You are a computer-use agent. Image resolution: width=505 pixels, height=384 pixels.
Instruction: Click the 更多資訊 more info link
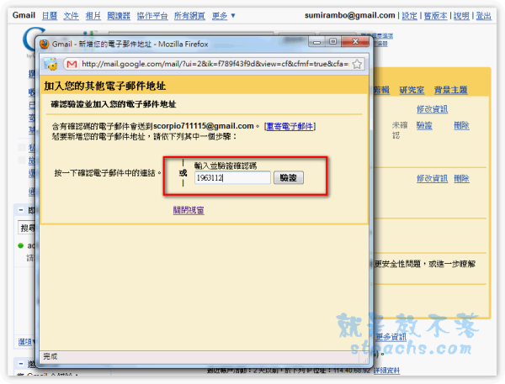[x=391, y=337]
